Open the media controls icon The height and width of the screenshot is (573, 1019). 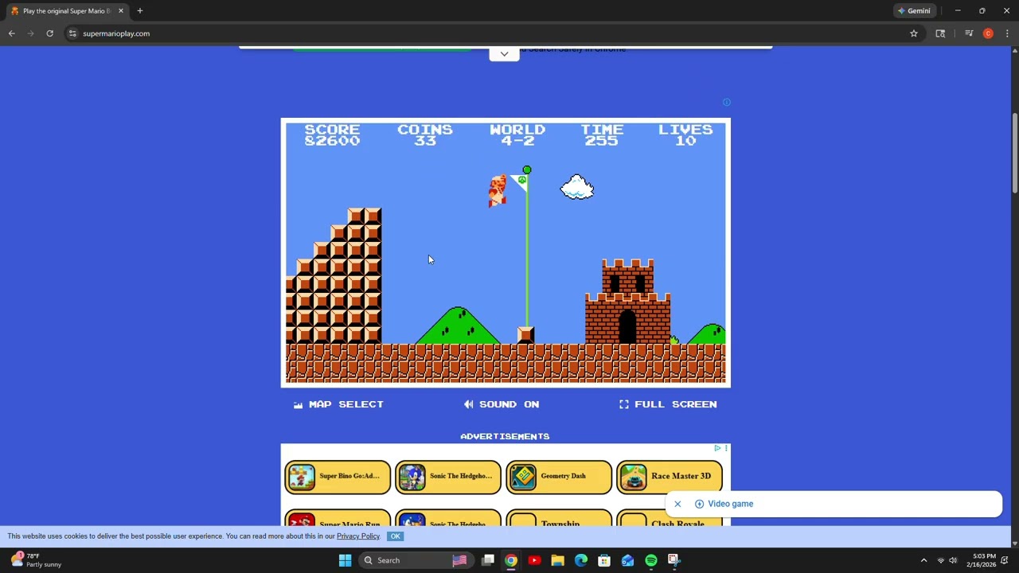(x=969, y=33)
